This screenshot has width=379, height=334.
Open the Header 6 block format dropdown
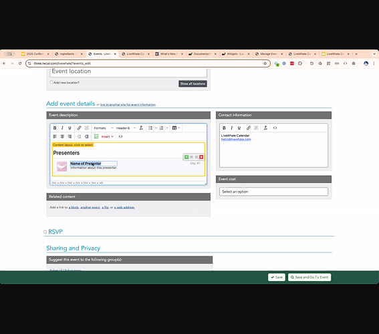point(126,128)
